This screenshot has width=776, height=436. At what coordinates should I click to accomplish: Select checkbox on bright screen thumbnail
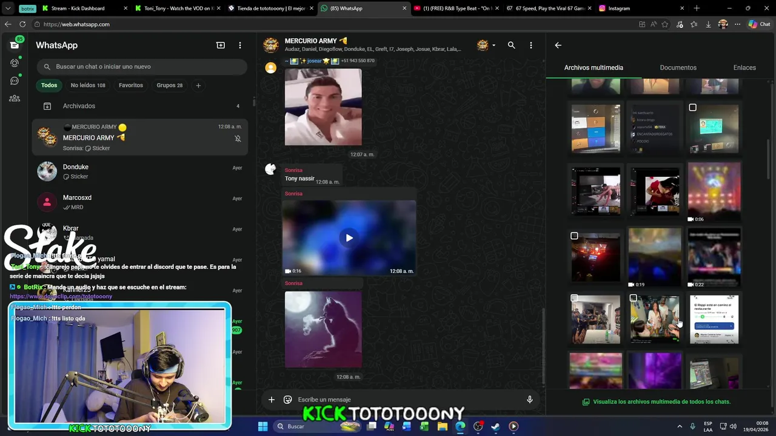692,108
